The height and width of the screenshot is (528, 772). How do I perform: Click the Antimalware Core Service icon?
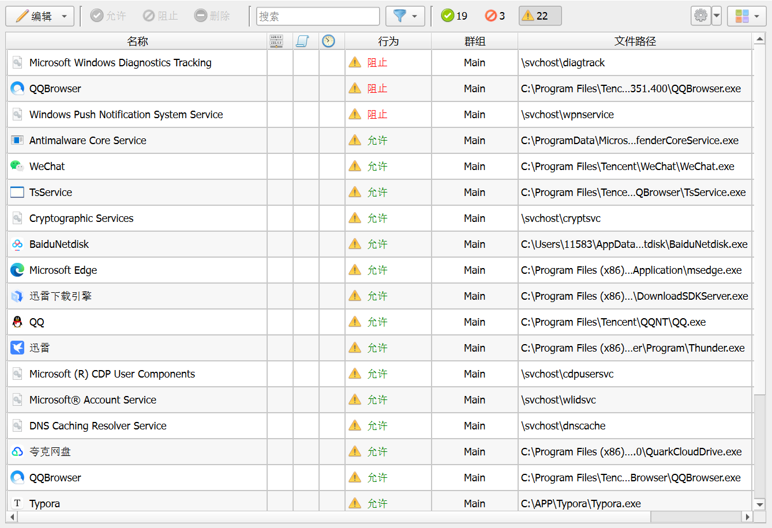pyautogui.click(x=17, y=140)
